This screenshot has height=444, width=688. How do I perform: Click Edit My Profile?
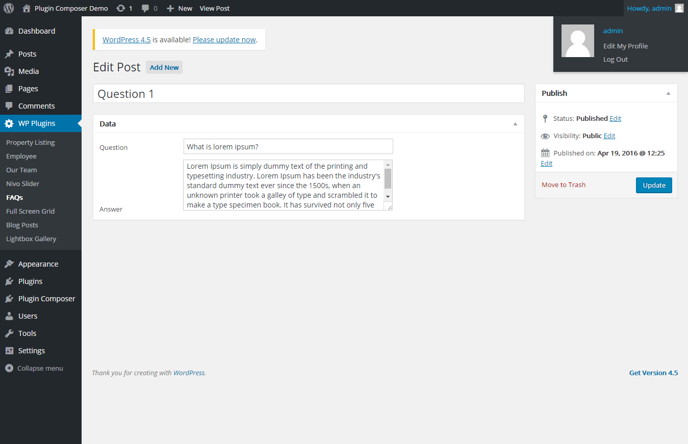[x=625, y=46]
